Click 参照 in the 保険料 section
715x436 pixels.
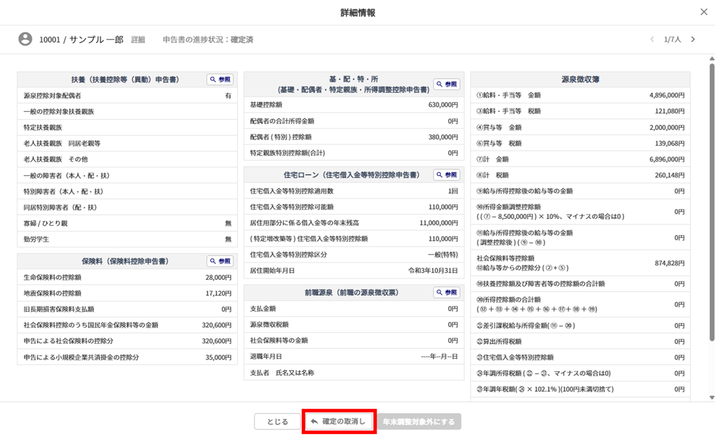point(220,262)
